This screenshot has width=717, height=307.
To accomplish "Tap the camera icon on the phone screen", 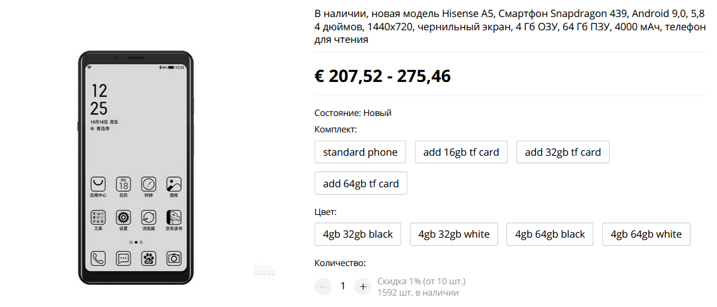I will click(x=174, y=258).
